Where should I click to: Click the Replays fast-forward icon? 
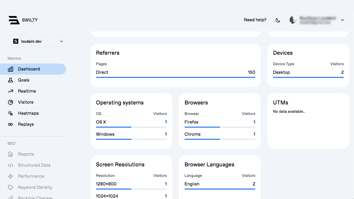click(x=11, y=124)
